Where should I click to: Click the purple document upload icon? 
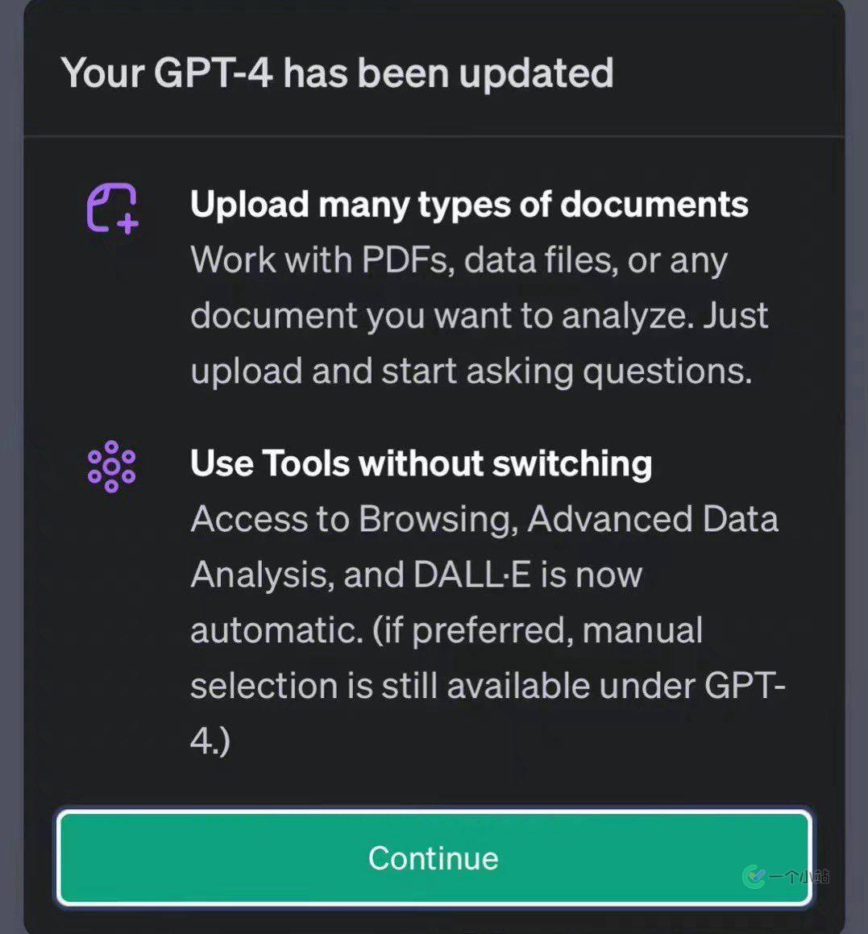pos(112,208)
